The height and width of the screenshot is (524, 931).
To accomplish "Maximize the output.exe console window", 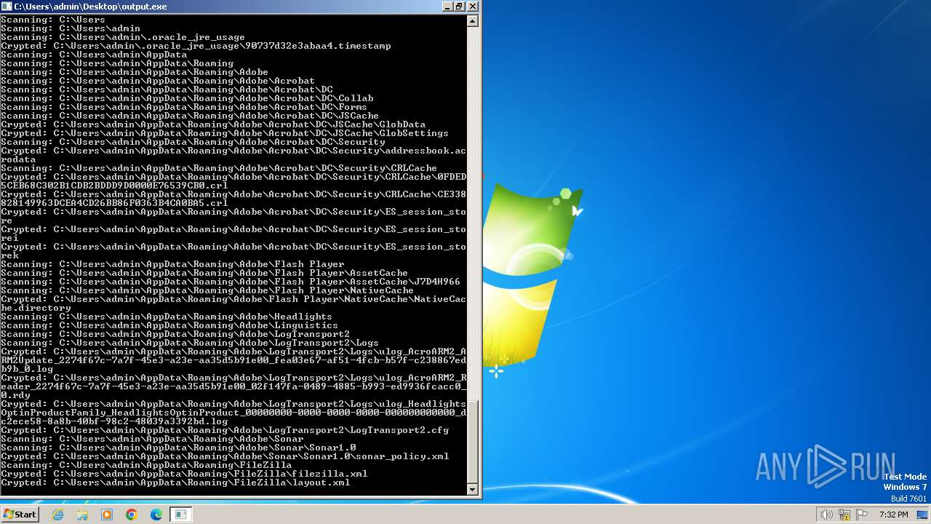I will pyautogui.click(x=460, y=6).
